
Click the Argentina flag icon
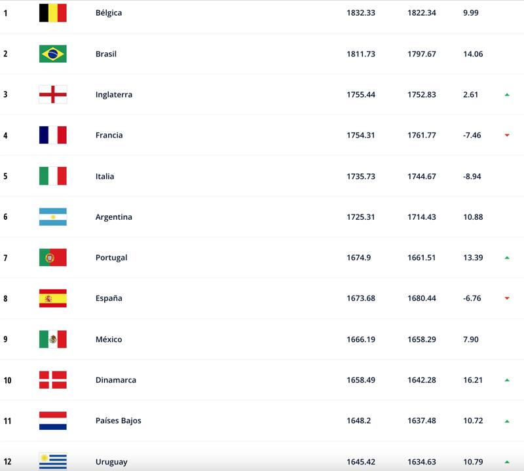tap(52, 217)
